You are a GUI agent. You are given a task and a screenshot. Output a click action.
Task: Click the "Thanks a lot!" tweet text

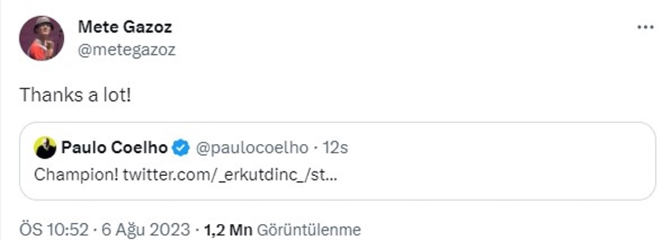coord(75,96)
